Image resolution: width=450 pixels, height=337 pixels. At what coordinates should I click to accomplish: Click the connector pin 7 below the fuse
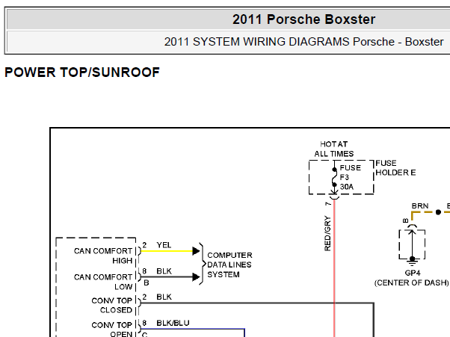click(328, 204)
